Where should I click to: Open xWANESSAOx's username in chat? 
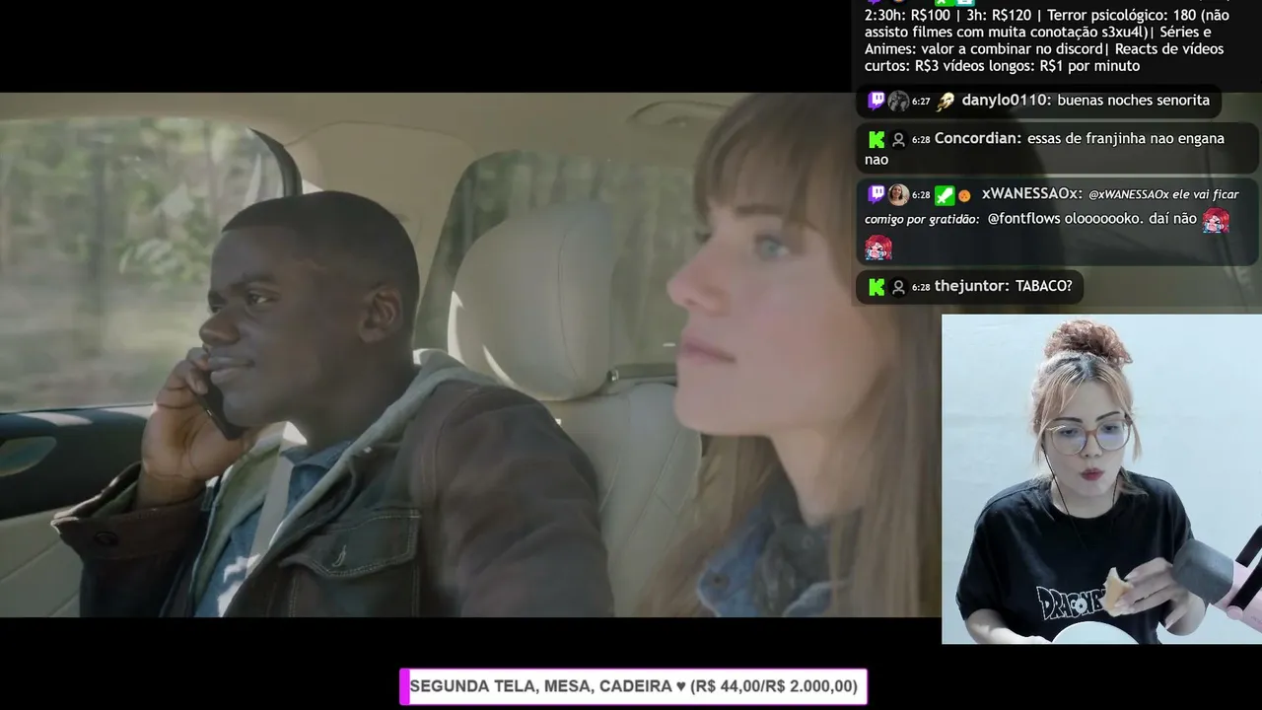click(1030, 193)
